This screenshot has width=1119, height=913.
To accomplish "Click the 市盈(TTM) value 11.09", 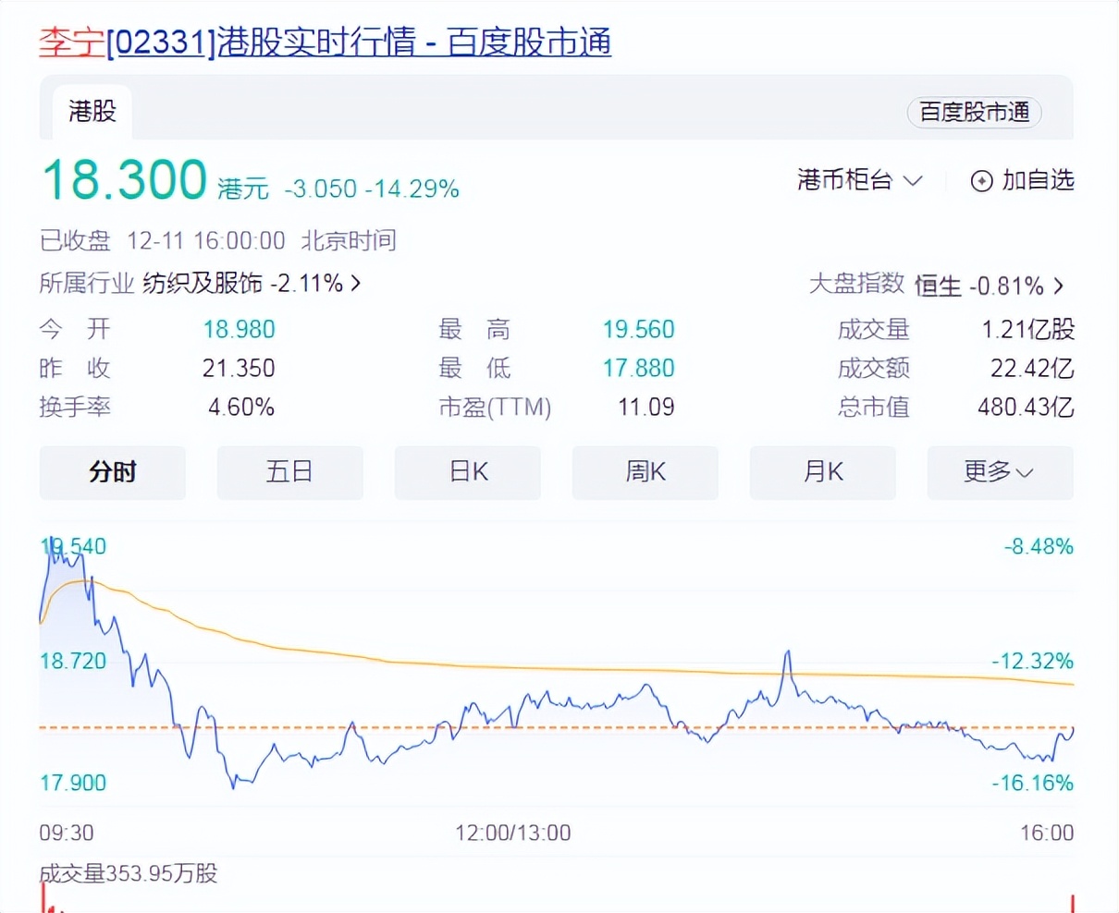I will 646,407.
